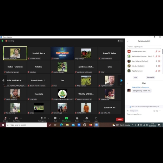This screenshot has width=163, height=163.
Task: Open the Reactions icon in meeting toolbar
Action: (x=87, y=118)
